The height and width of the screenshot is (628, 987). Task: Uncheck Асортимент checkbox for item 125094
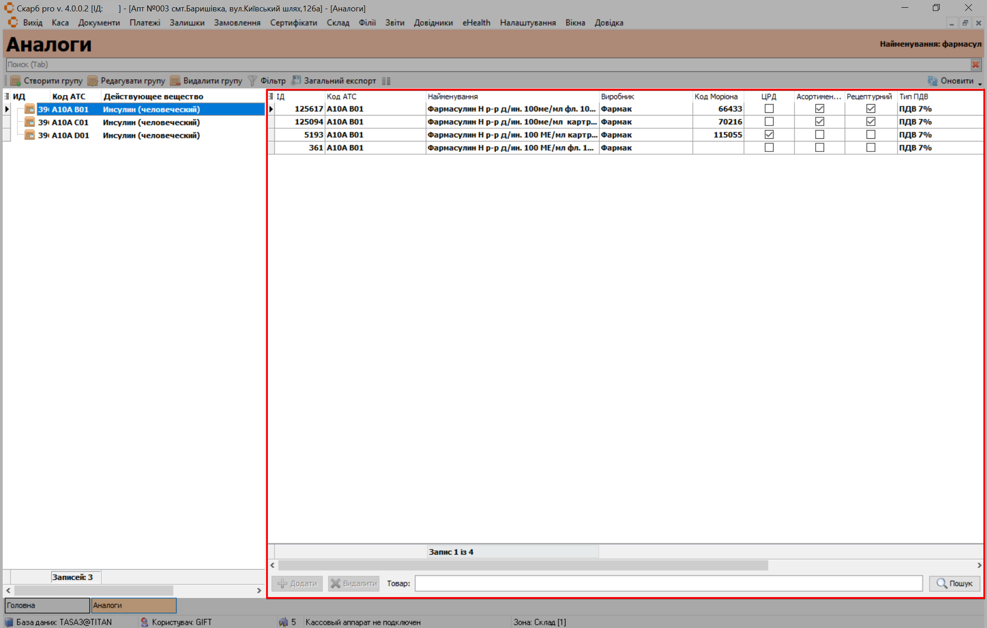820,122
